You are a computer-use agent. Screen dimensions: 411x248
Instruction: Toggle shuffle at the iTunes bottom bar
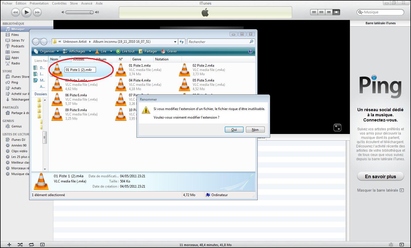(20, 245)
